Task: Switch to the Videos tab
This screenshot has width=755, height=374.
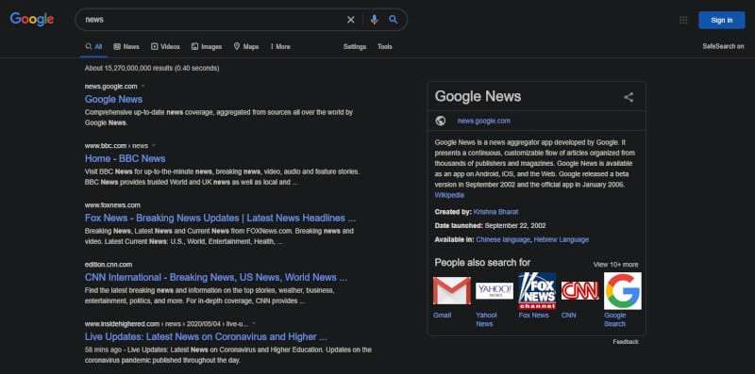Action: coord(165,46)
